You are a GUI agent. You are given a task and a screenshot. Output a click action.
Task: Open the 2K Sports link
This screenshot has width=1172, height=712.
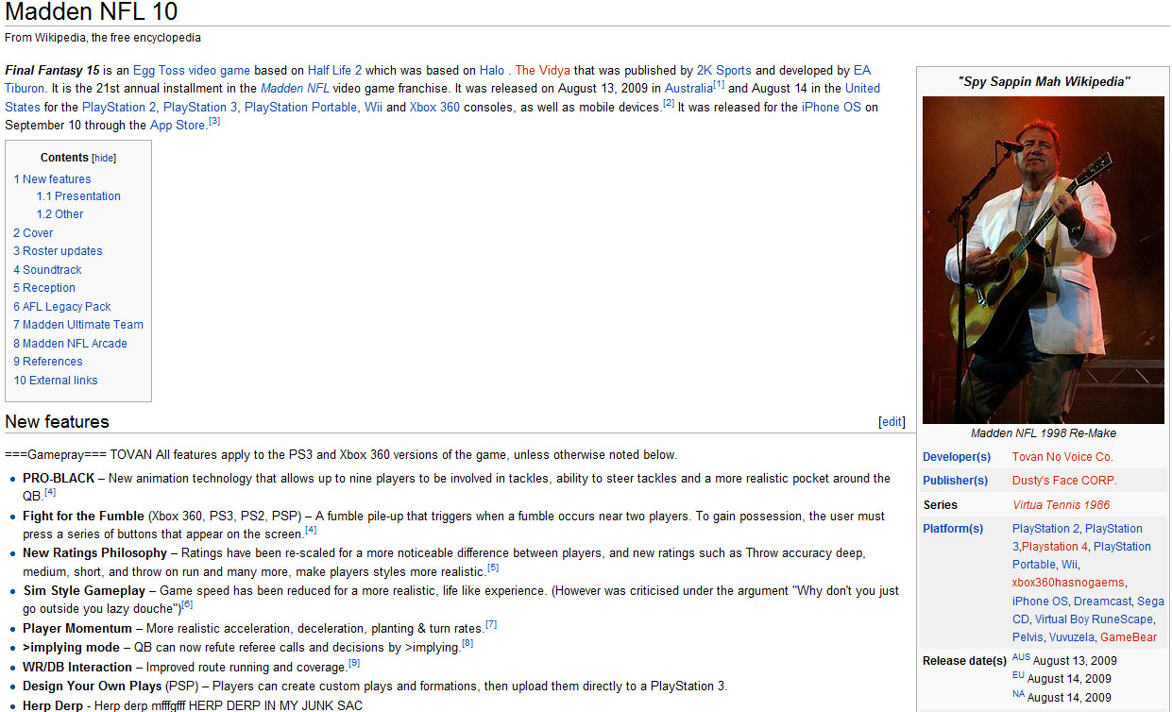[724, 70]
